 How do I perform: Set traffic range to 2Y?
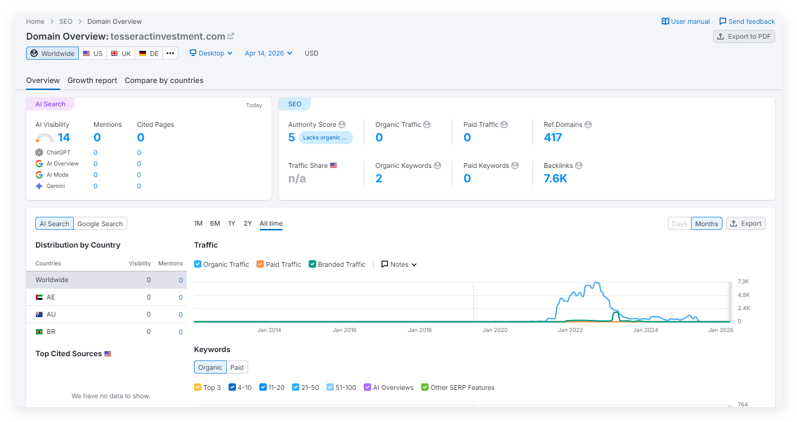click(x=248, y=223)
